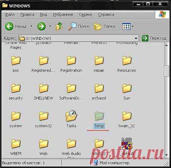Open the Back button history dropdown arrow
Viewport: 171px width, 168px height.
pos(31,26)
